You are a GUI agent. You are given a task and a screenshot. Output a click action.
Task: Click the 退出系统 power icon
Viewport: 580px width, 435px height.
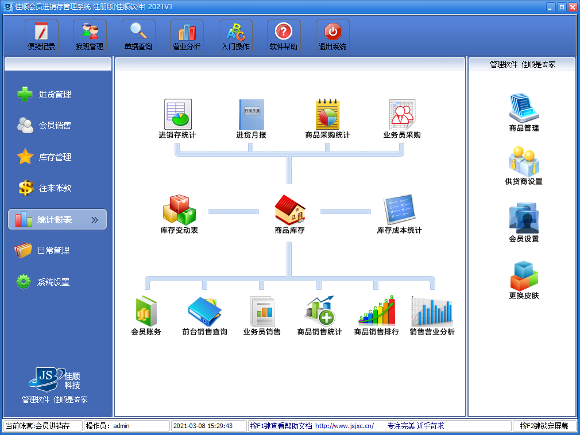[332, 36]
